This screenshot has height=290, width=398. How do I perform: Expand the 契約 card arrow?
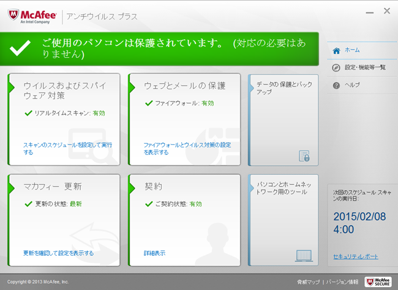click(132, 188)
